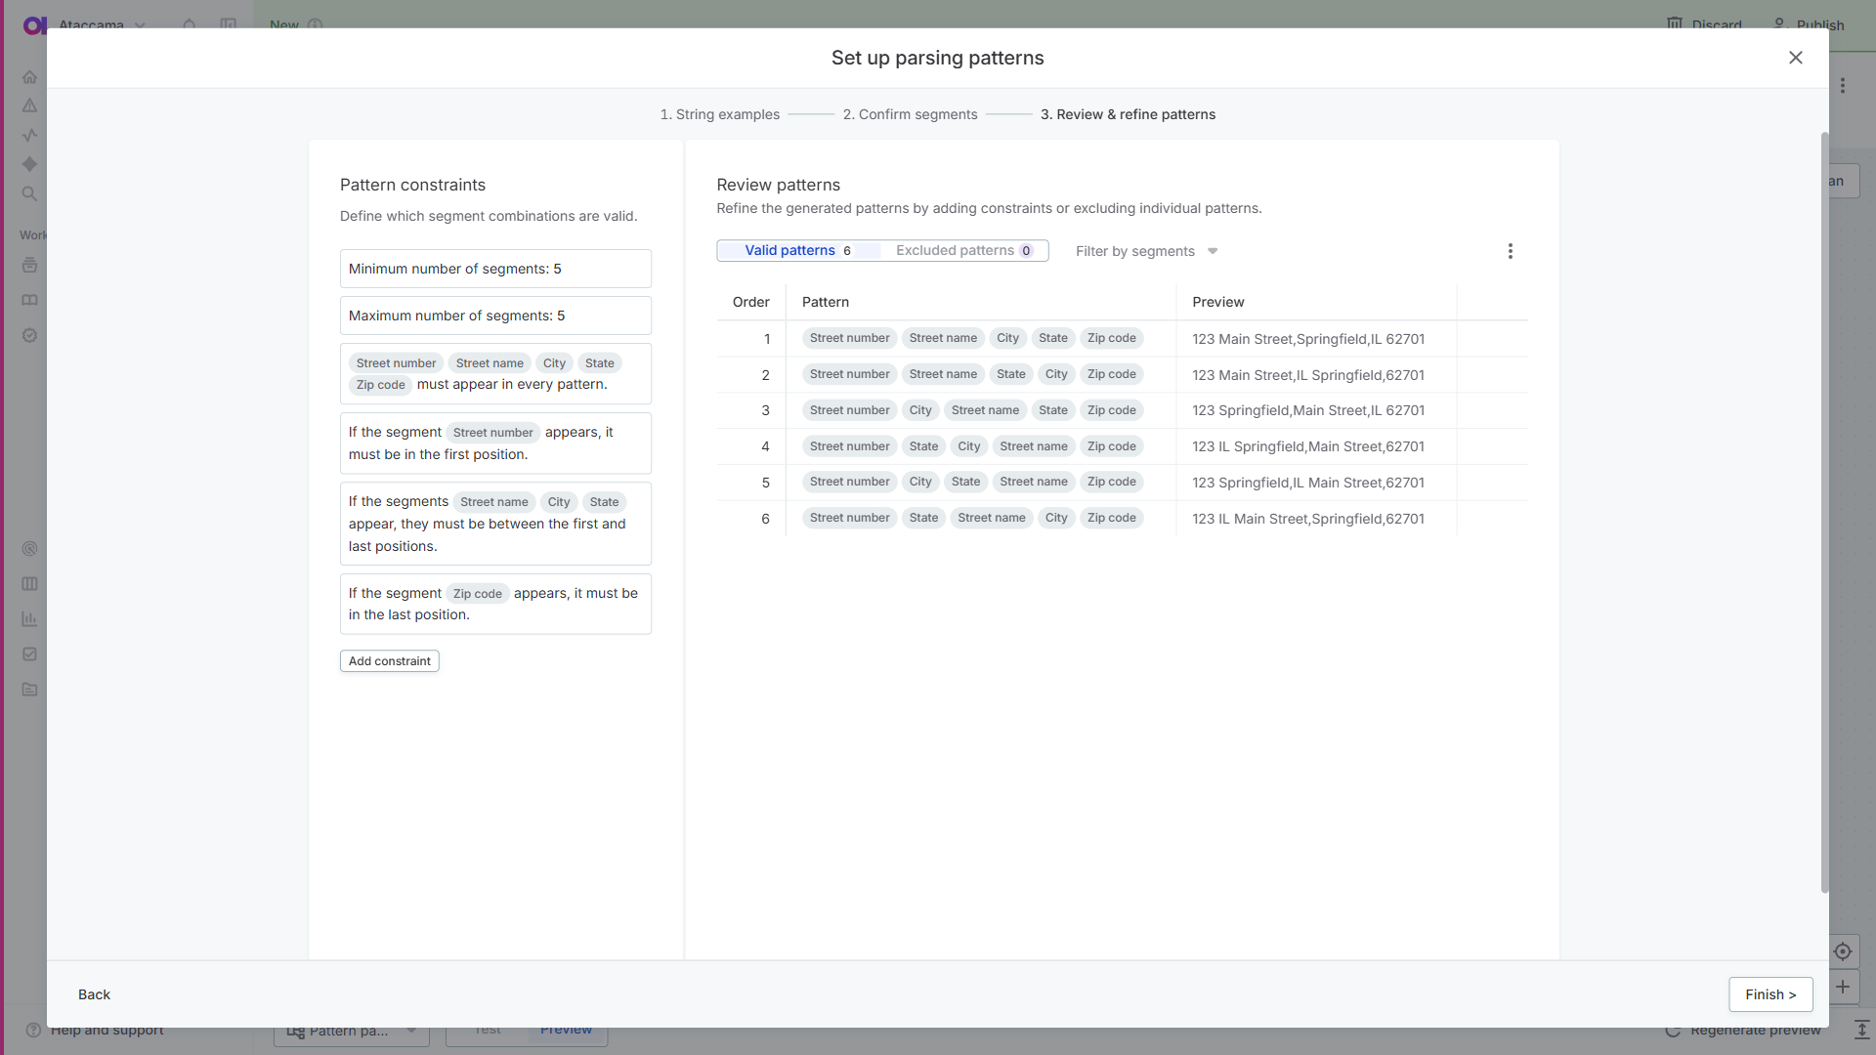Screen dimensions: 1876x1055
Task: Open the three-dot menu beside Filter by segments
Action: [1510, 251]
